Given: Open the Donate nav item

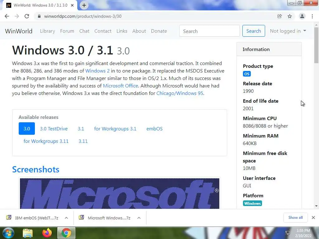Looking at the screenshot, I should coord(159,31).
